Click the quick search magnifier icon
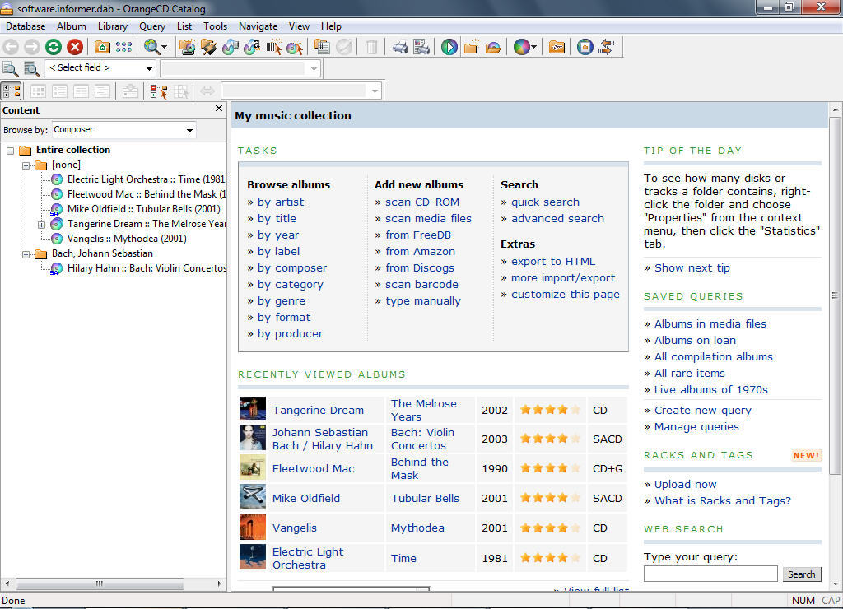Viewport: 843px width, 609px height. tap(11, 69)
